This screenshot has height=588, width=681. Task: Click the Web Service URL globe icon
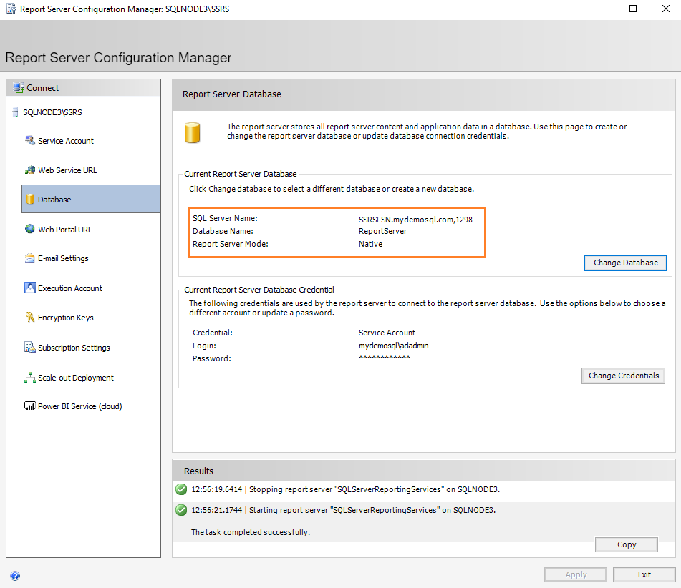click(x=29, y=170)
